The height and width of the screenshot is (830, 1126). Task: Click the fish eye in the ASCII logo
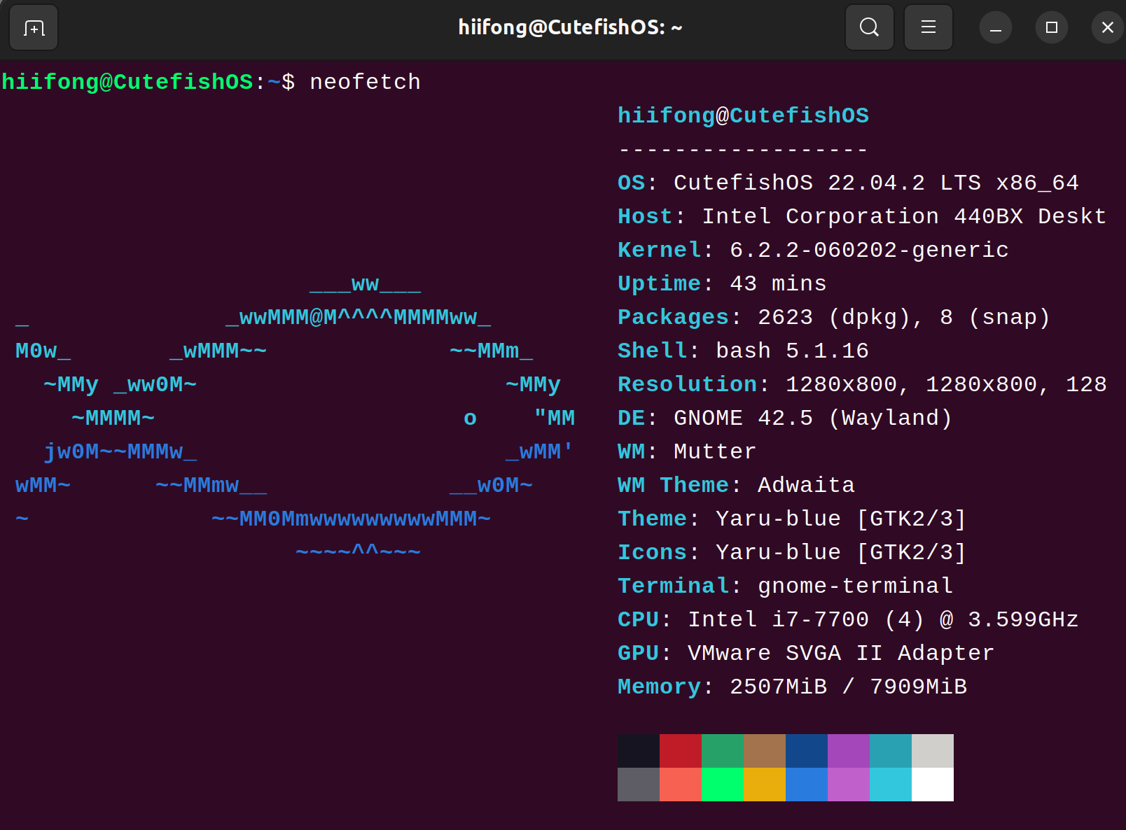click(470, 418)
